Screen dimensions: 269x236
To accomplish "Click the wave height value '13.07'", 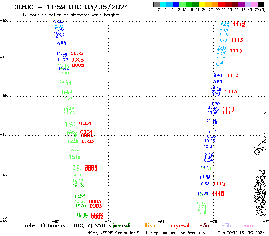I will coord(202,203).
